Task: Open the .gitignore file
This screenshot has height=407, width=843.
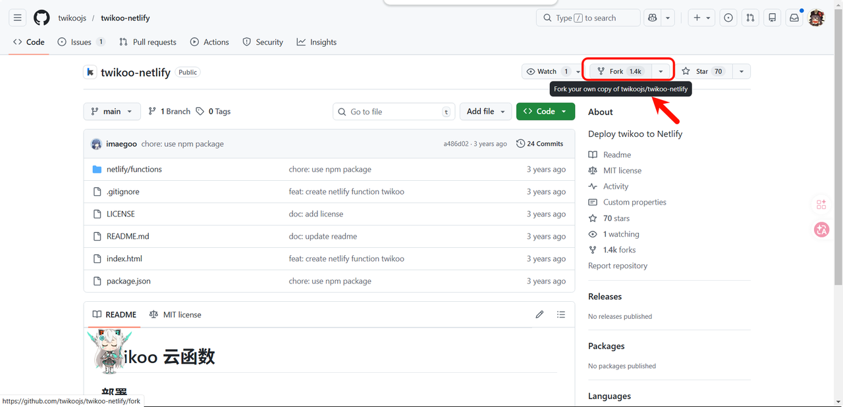Action: pyautogui.click(x=123, y=191)
